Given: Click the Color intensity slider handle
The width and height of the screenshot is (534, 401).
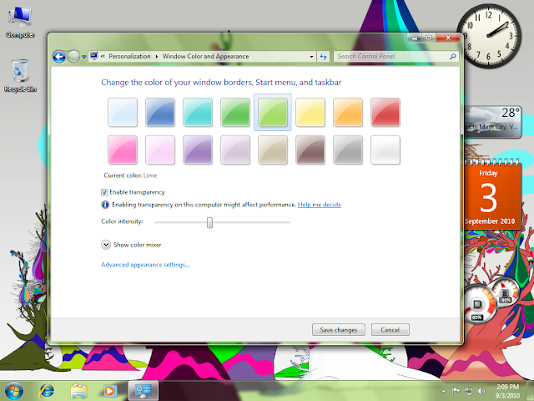Looking at the screenshot, I should [209, 222].
